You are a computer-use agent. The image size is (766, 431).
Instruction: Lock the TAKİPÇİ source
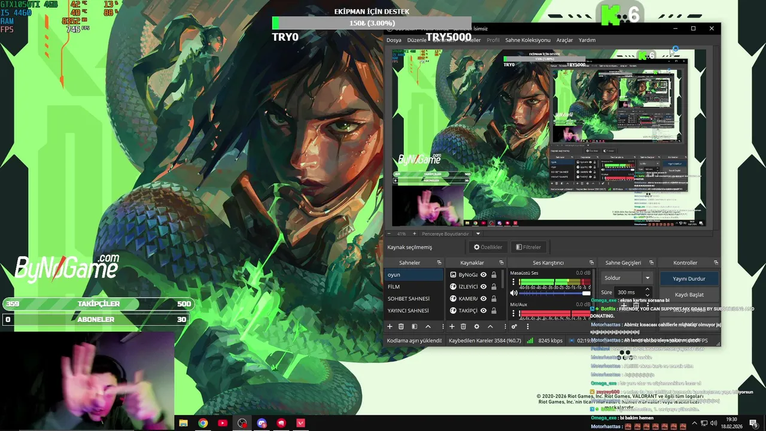[x=494, y=311]
